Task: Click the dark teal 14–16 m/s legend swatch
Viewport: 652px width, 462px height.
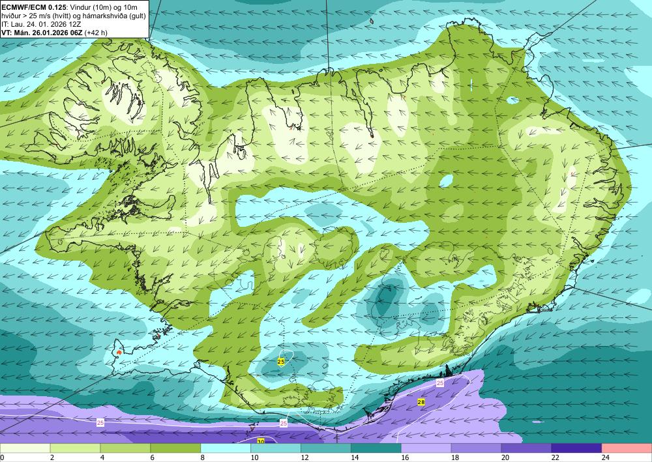Action: point(376,448)
